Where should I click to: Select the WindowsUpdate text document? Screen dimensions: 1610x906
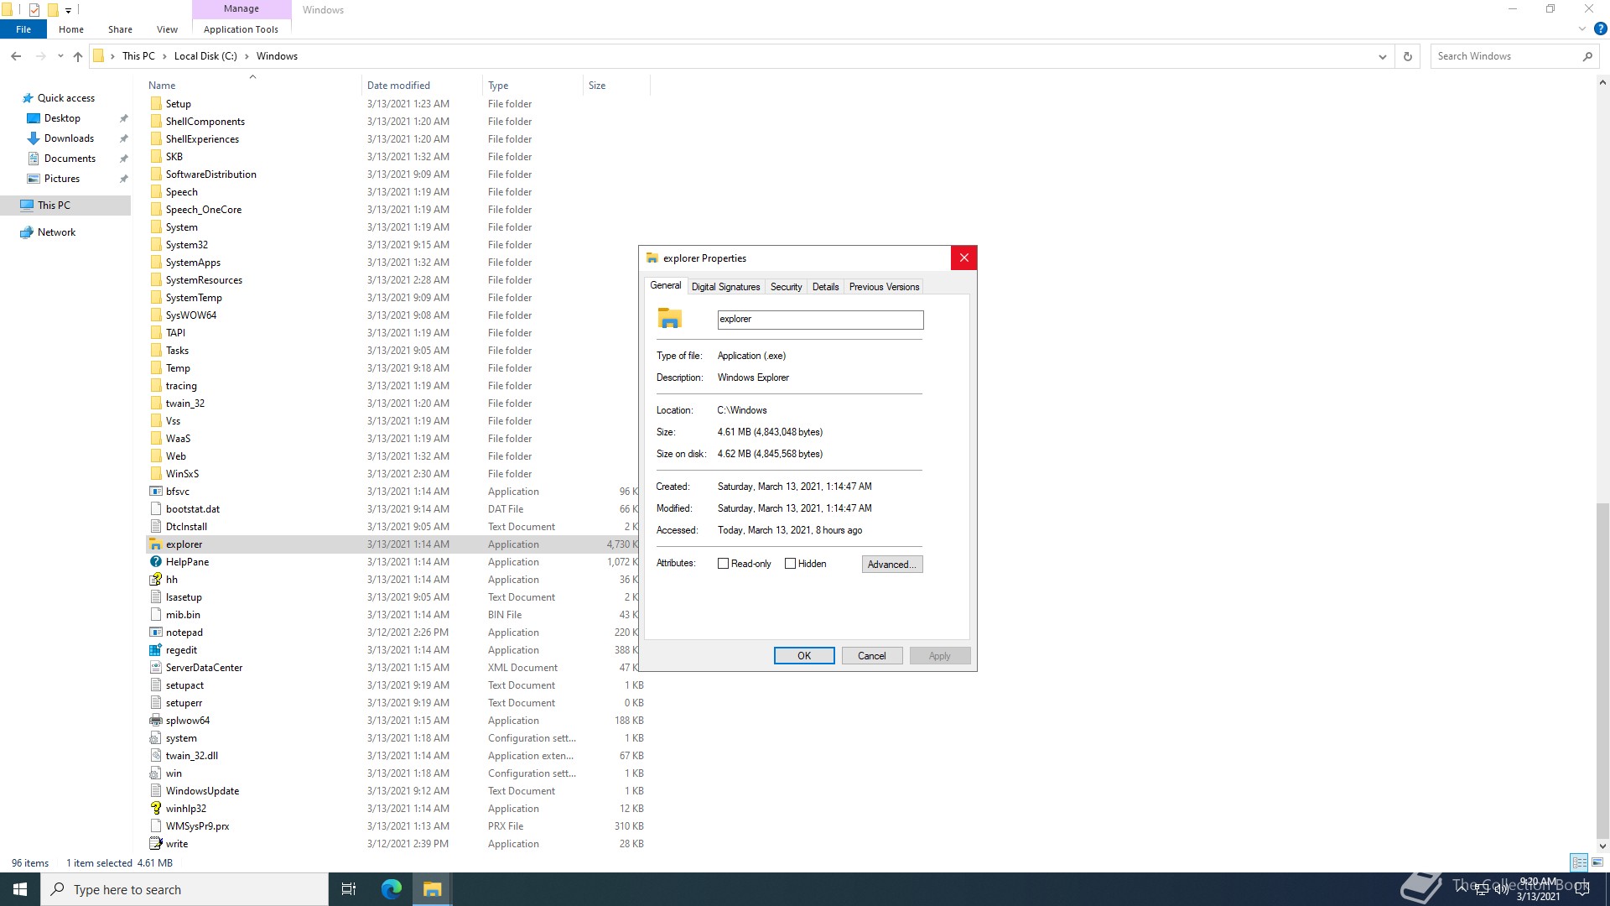(x=202, y=791)
